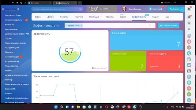Open the 'Проекты' tab
Viewport: 196px width, 110px height.
click(110, 17)
